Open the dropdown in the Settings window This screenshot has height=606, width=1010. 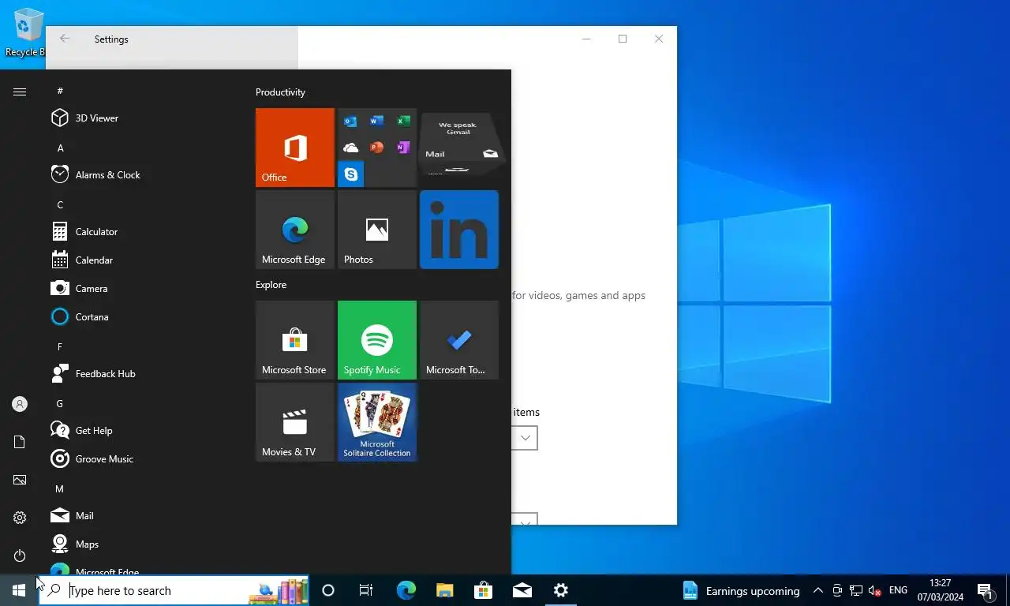tap(525, 438)
